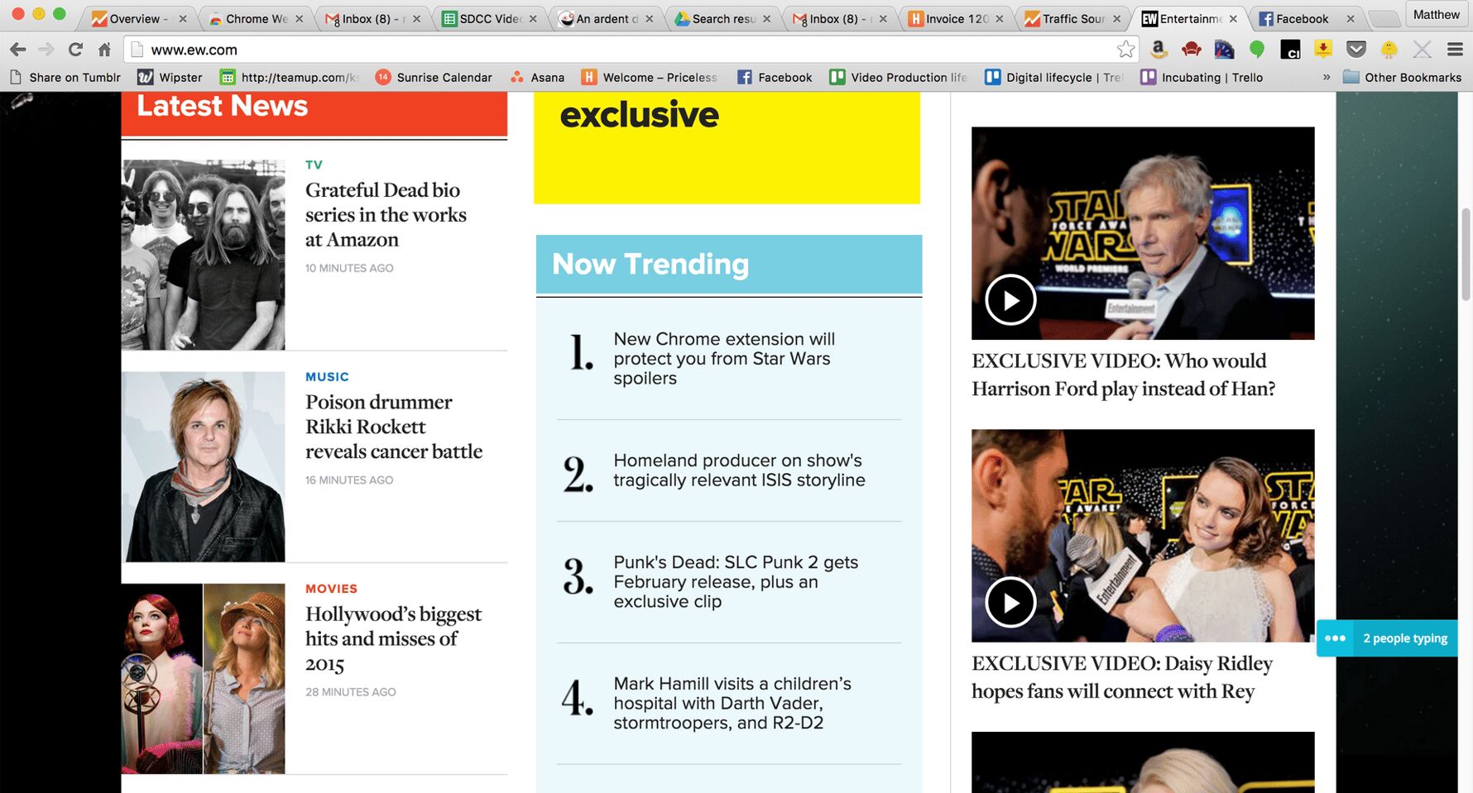The image size is (1473, 793).
Task: Expand the hidden bookmarks overflow chevron
Action: click(x=1327, y=77)
